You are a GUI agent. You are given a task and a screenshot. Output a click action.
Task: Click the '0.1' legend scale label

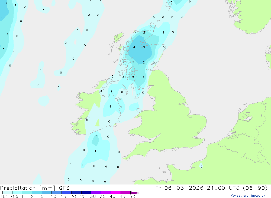point(5,196)
